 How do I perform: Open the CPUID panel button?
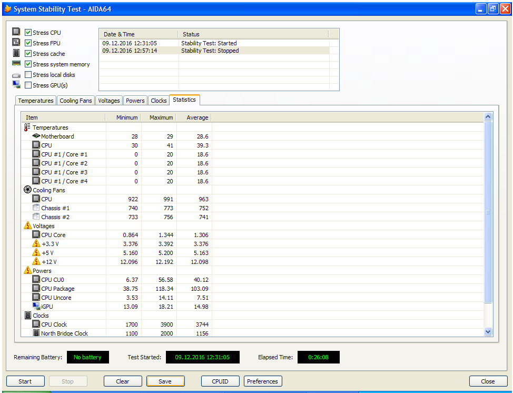[220, 381]
